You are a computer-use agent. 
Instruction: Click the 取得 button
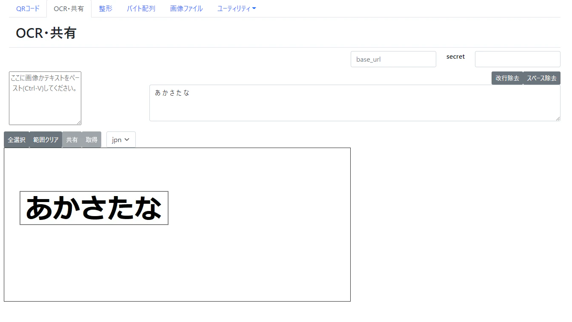pyautogui.click(x=92, y=140)
